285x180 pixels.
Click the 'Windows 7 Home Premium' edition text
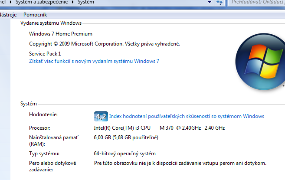coord(61,34)
